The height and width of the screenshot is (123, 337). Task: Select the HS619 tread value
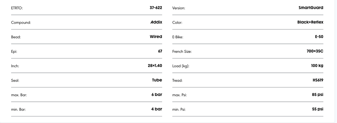318,80
